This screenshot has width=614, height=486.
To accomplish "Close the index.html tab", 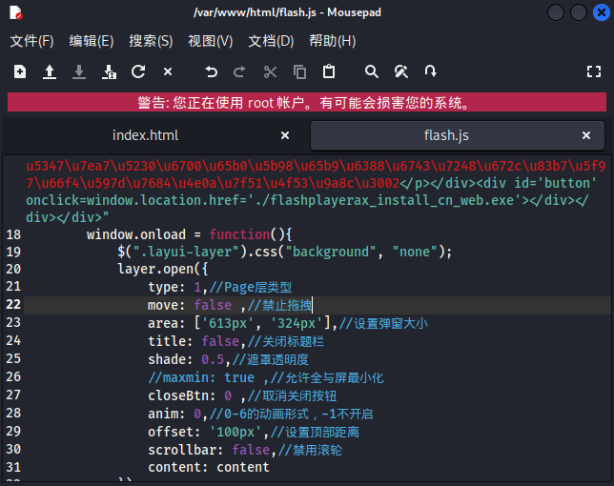I will pyautogui.click(x=285, y=135).
